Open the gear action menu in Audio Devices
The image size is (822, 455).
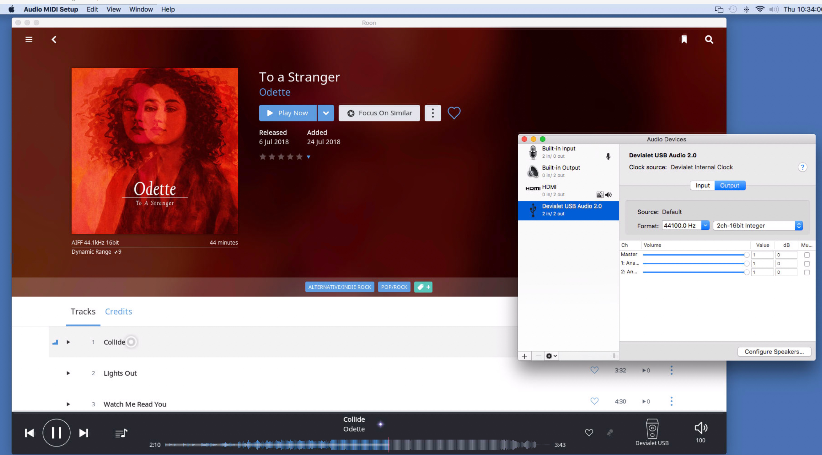point(551,356)
